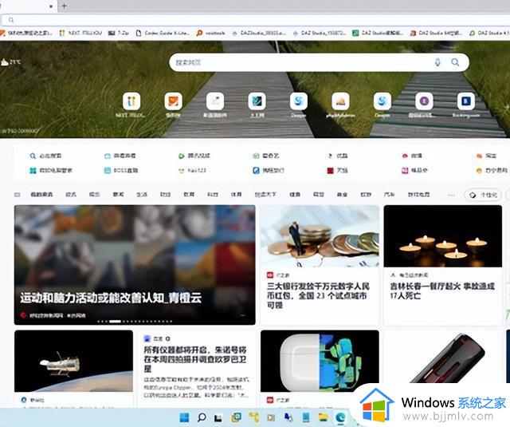Open the hao123 shortcut link
510x427 pixels.
pos(192,170)
